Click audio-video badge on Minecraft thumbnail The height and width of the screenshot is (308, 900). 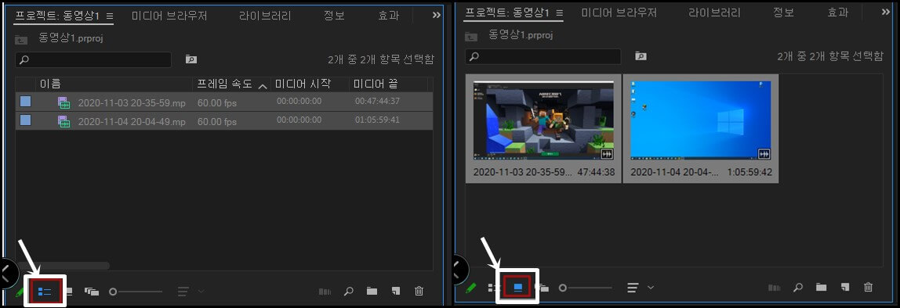[x=607, y=154]
